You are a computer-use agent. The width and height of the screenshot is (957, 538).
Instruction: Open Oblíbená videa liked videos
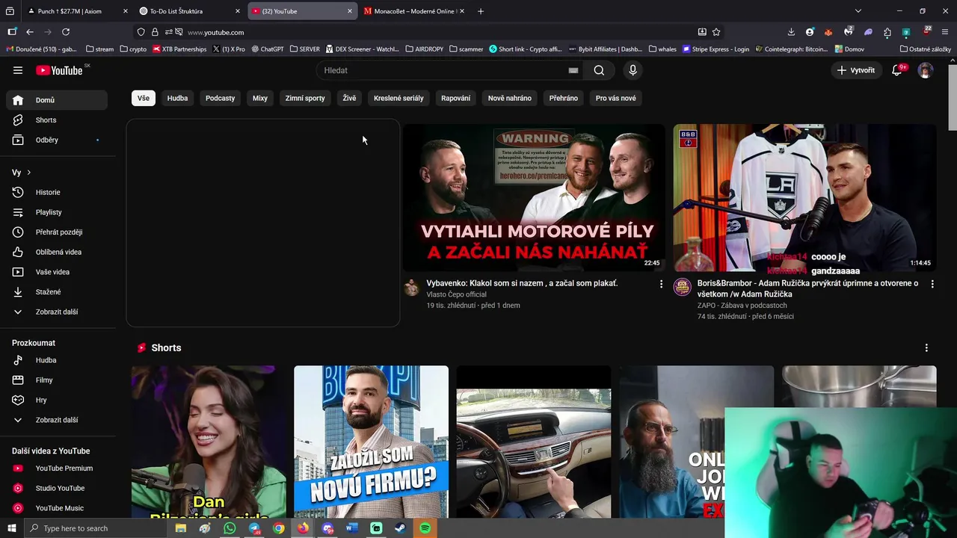(x=56, y=252)
